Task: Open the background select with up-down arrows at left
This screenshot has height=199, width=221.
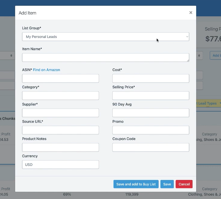Action: (7, 55)
